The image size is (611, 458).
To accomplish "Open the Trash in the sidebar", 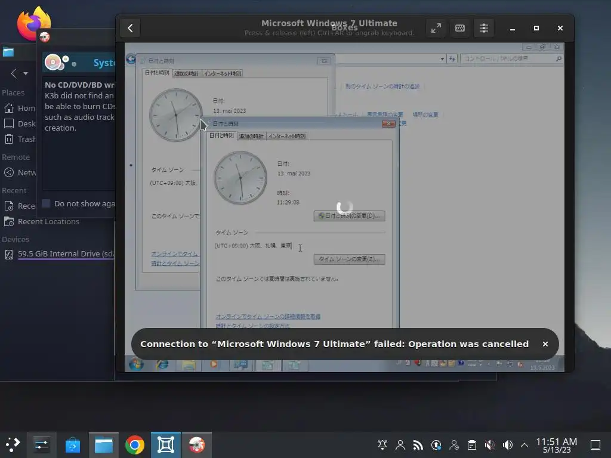I will coord(20,139).
